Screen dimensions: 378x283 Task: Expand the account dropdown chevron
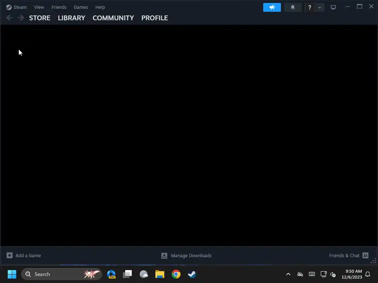click(x=320, y=7)
